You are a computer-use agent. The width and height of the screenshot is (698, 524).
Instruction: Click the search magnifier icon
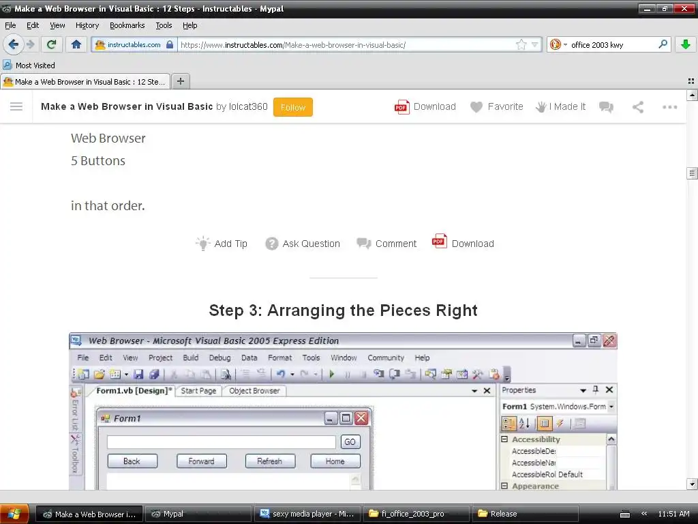point(663,44)
